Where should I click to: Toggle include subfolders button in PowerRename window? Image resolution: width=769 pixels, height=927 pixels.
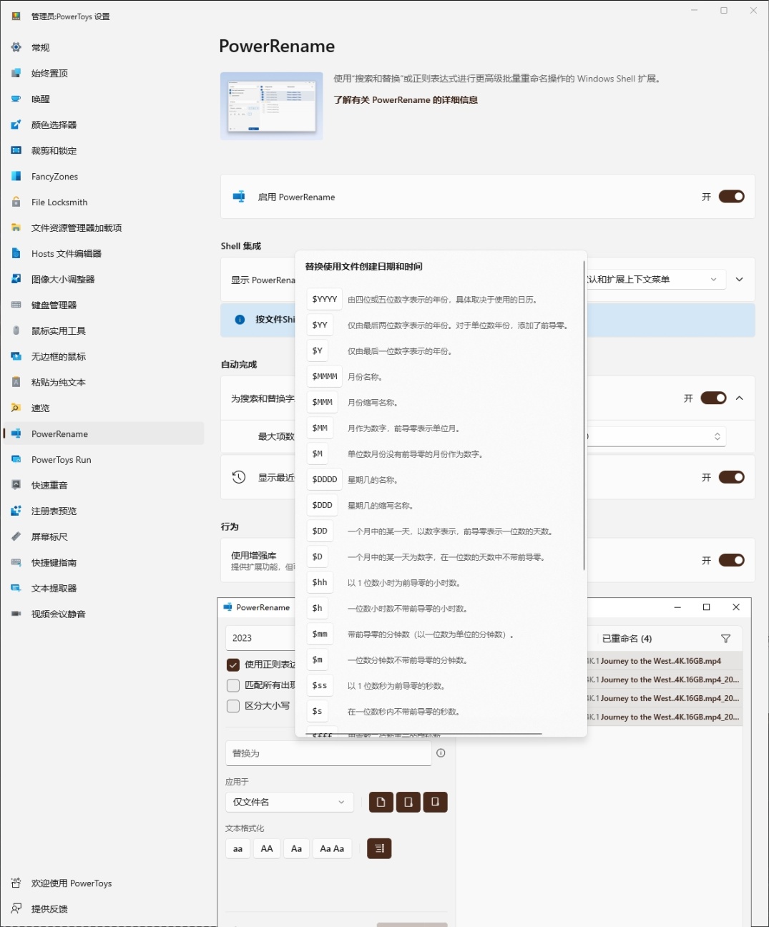pyautogui.click(x=435, y=802)
